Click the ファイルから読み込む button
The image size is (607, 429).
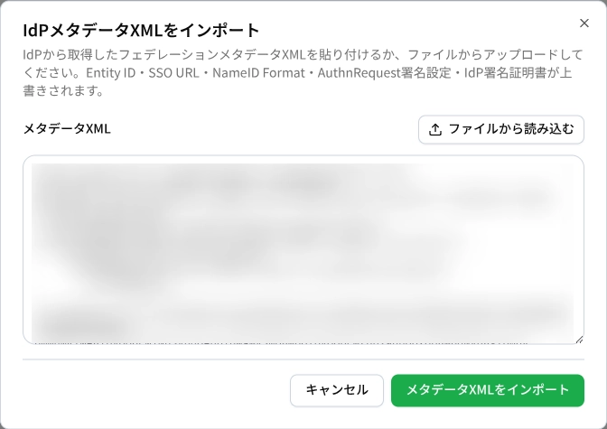(x=501, y=130)
